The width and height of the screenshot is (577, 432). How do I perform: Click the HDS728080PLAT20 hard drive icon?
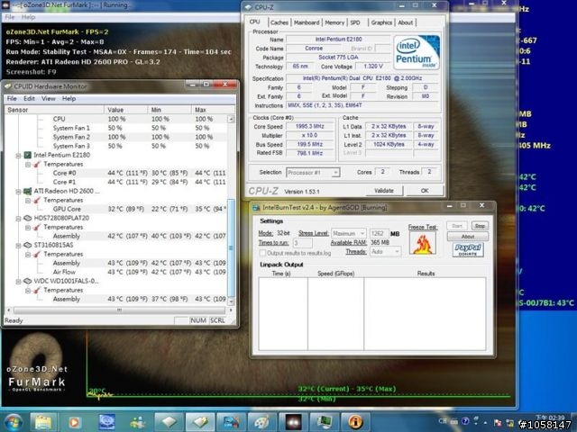(x=28, y=218)
